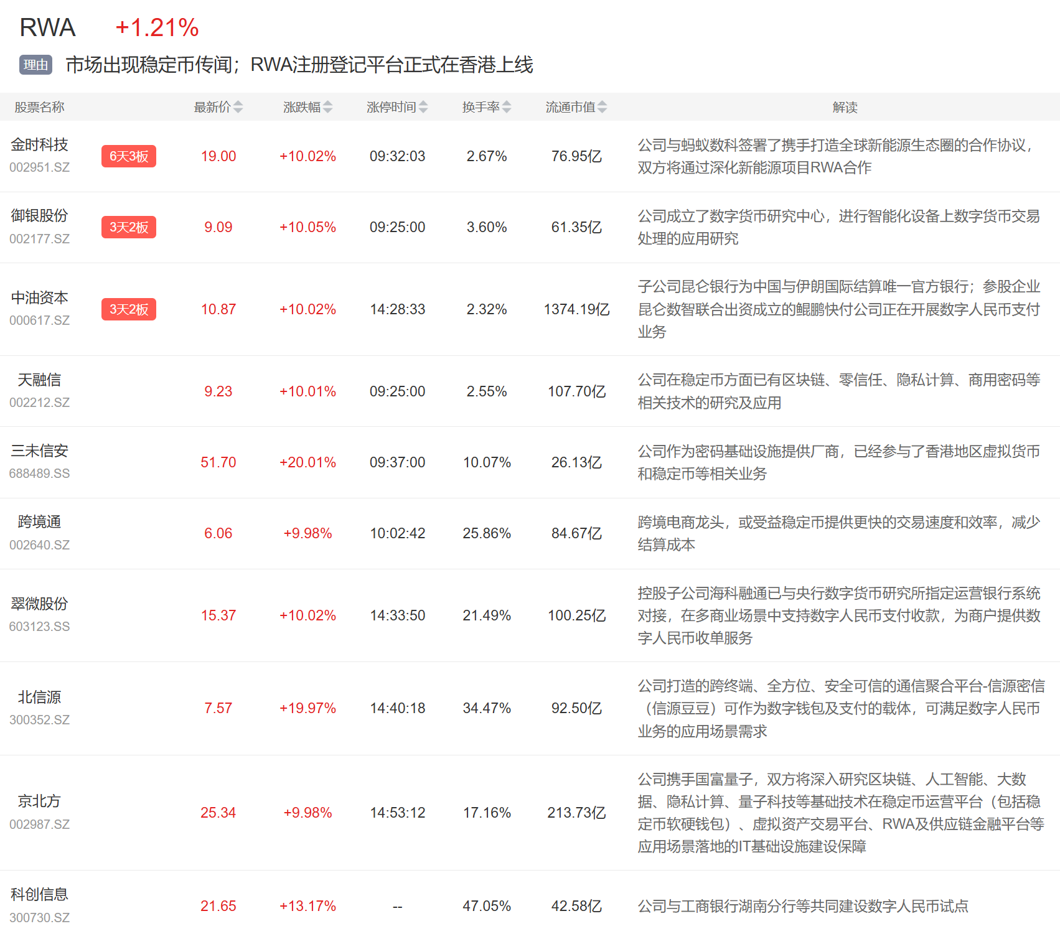Open stock 跨境通

[39, 521]
